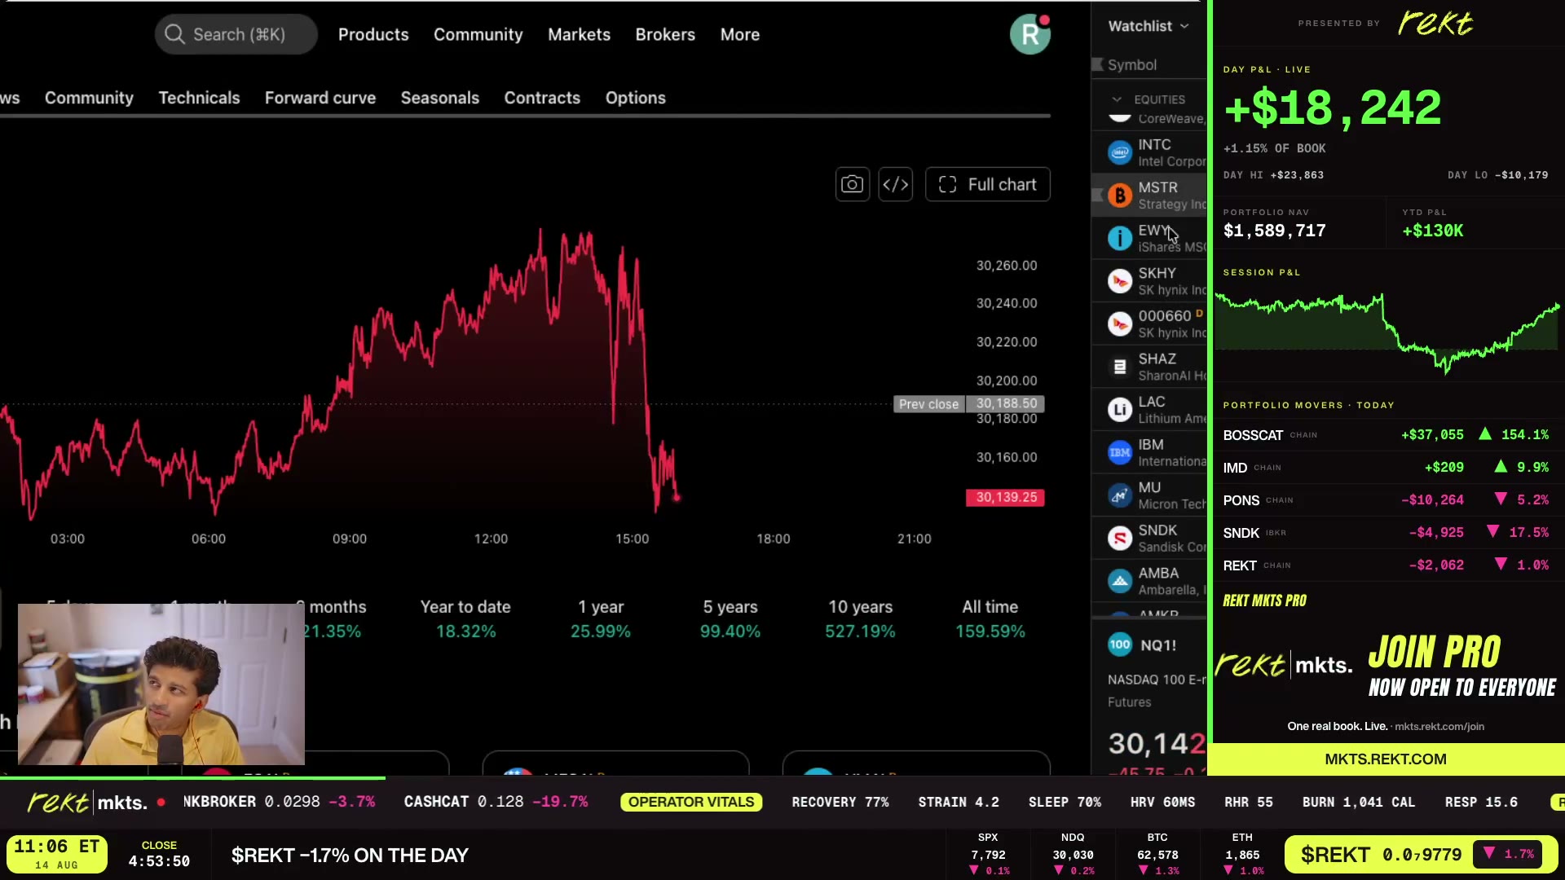1565x880 pixels.
Task: Open the More menu
Action: click(x=740, y=34)
